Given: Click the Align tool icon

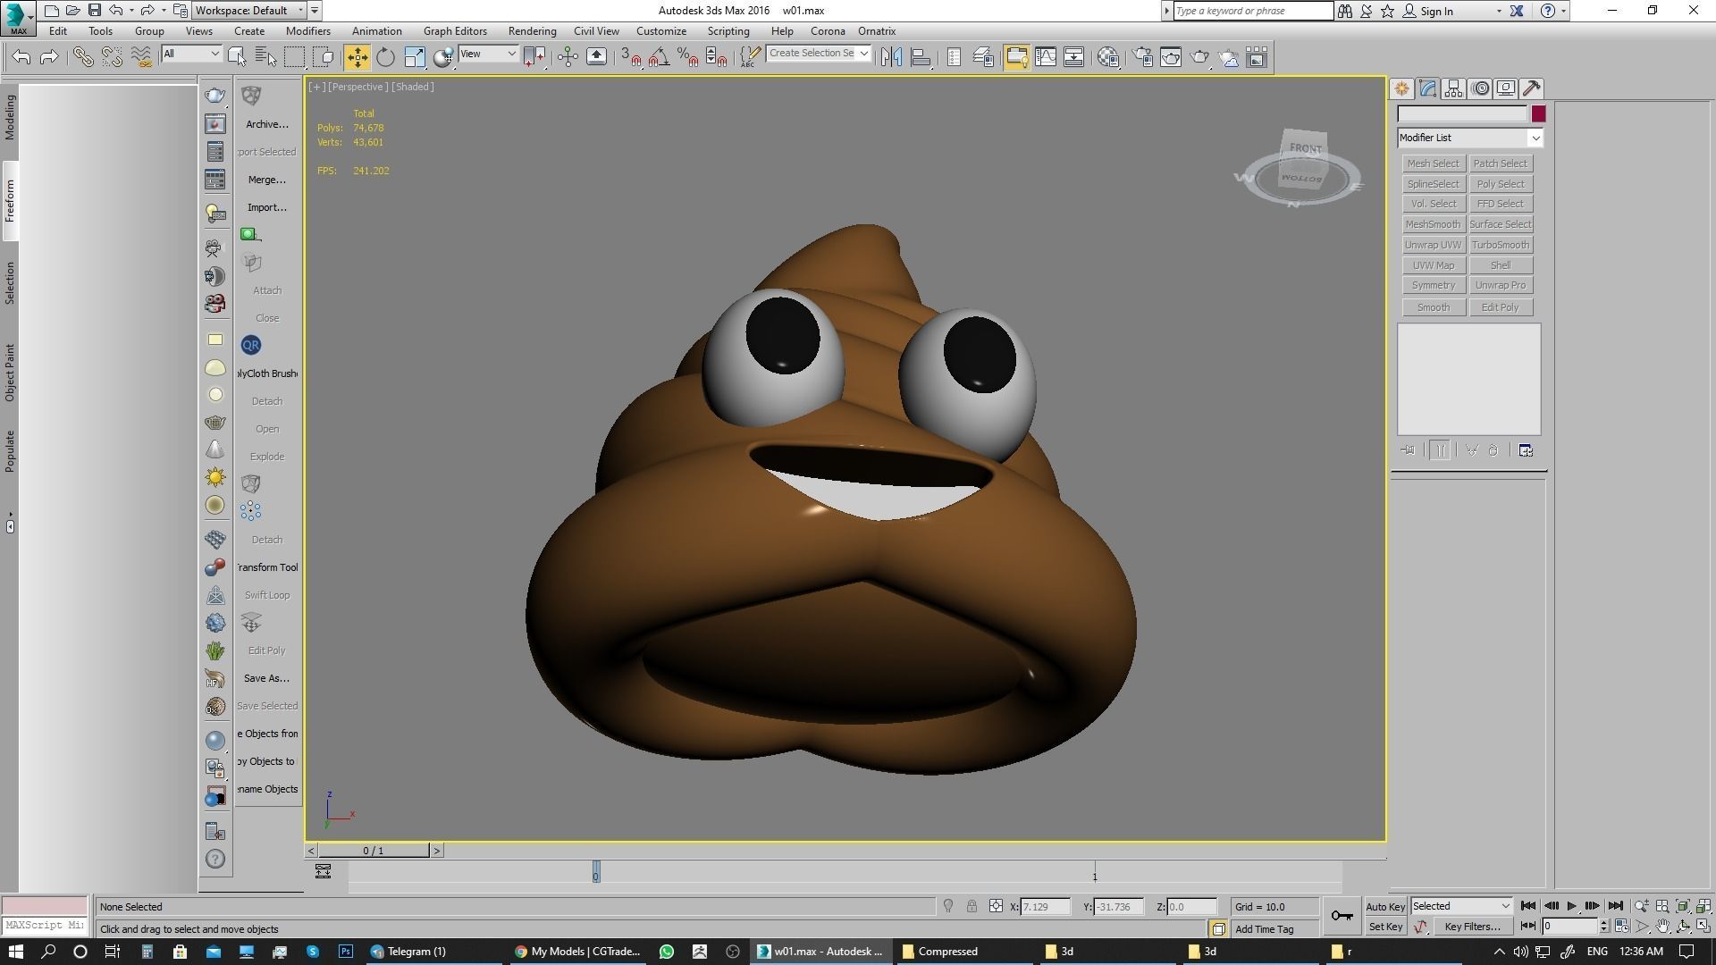Looking at the screenshot, I should click(921, 57).
